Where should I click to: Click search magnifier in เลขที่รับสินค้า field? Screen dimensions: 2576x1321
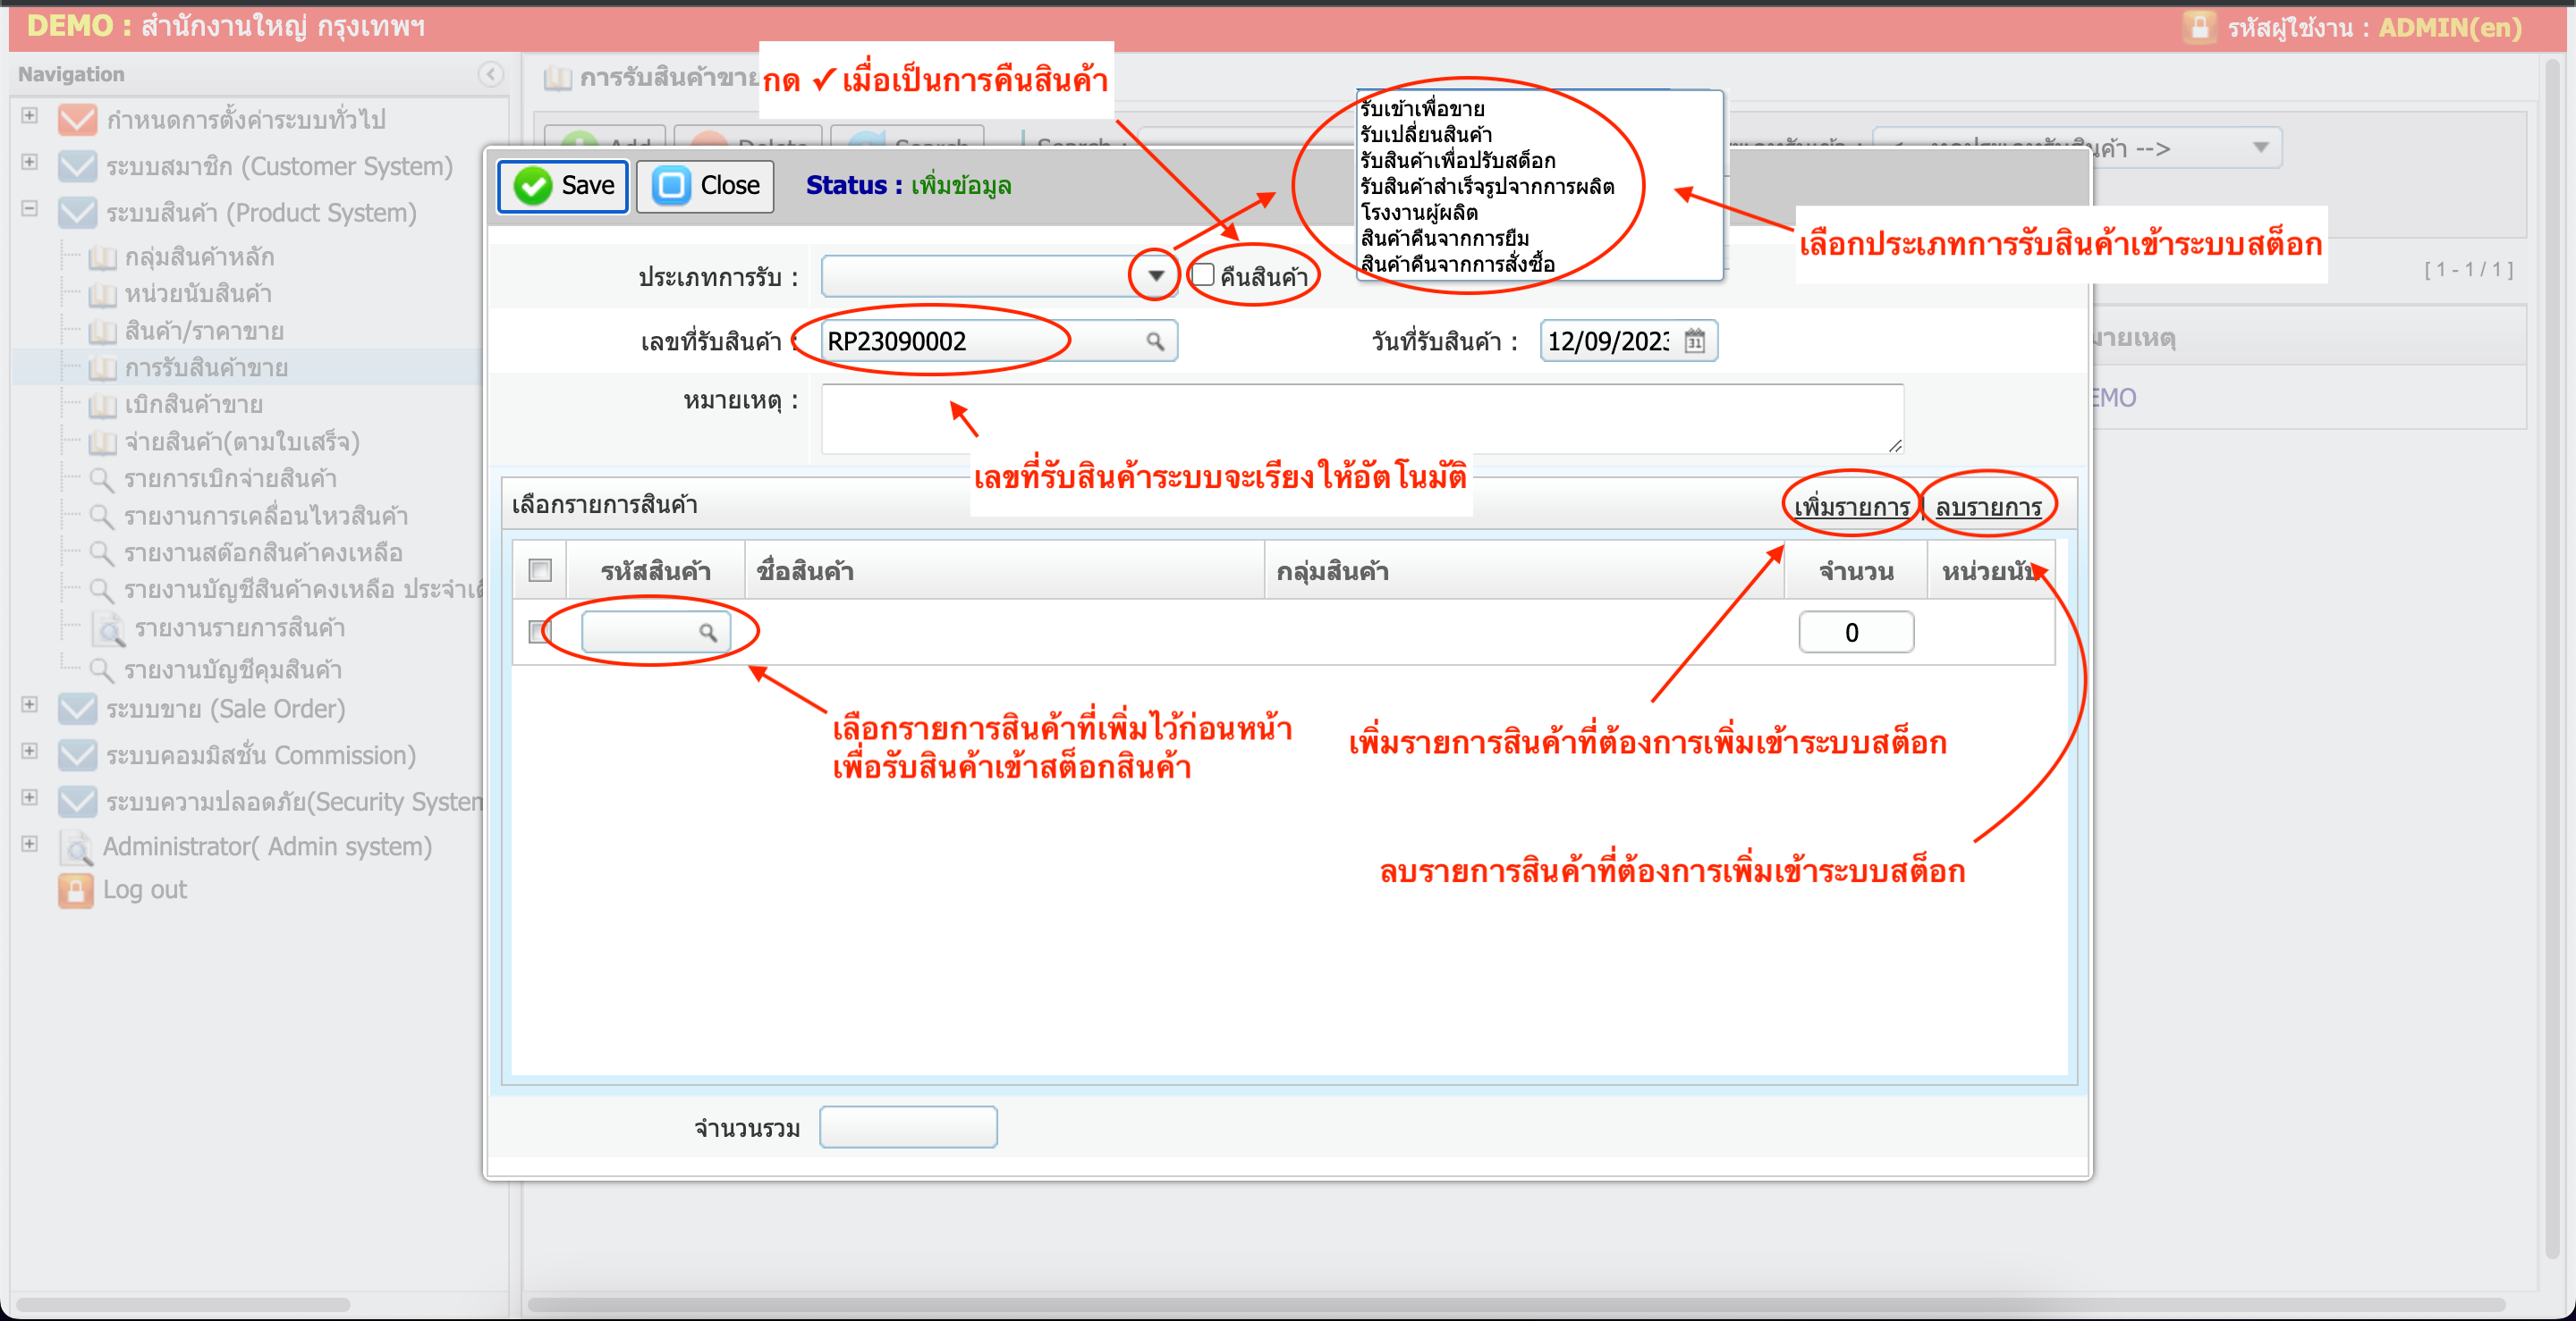pos(1155,341)
